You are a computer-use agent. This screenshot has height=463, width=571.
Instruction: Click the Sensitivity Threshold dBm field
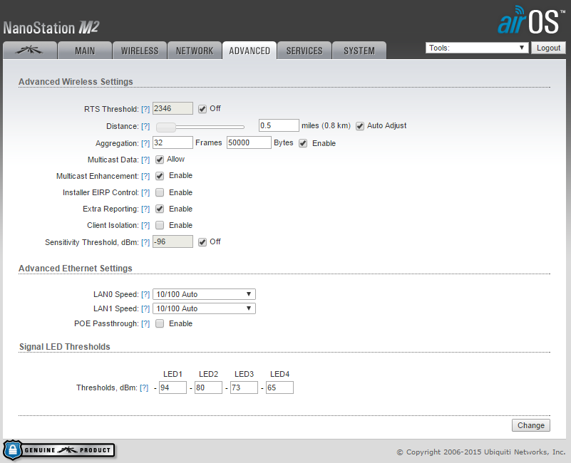click(x=173, y=241)
